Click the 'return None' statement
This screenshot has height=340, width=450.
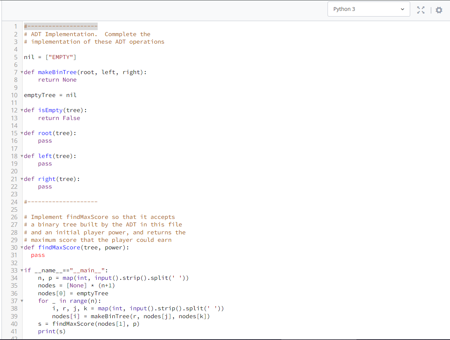click(x=57, y=80)
